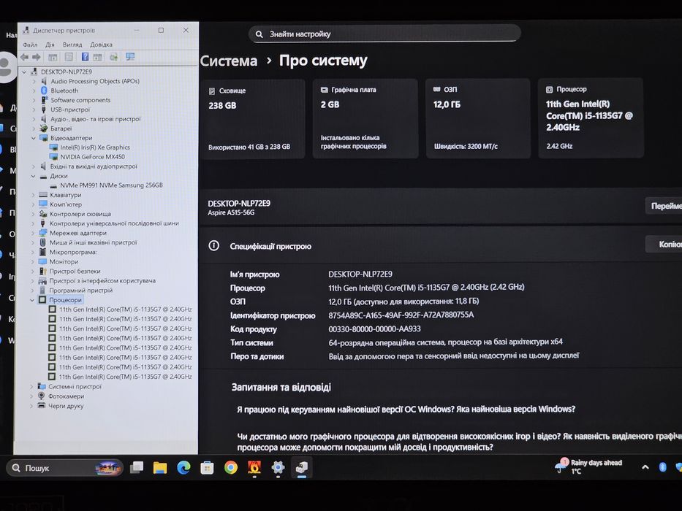Viewport: 682px width, 511px height.
Task: Click the scan for hardware changes monitor icon
Action: tap(130, 57)
